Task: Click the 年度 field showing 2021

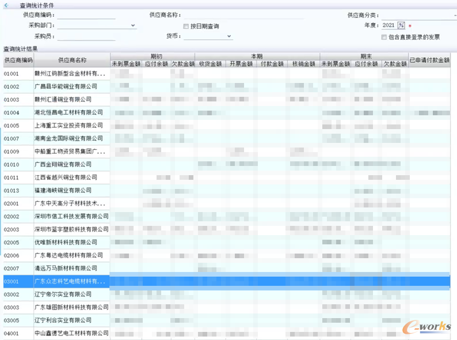Action: pos(390,25)
